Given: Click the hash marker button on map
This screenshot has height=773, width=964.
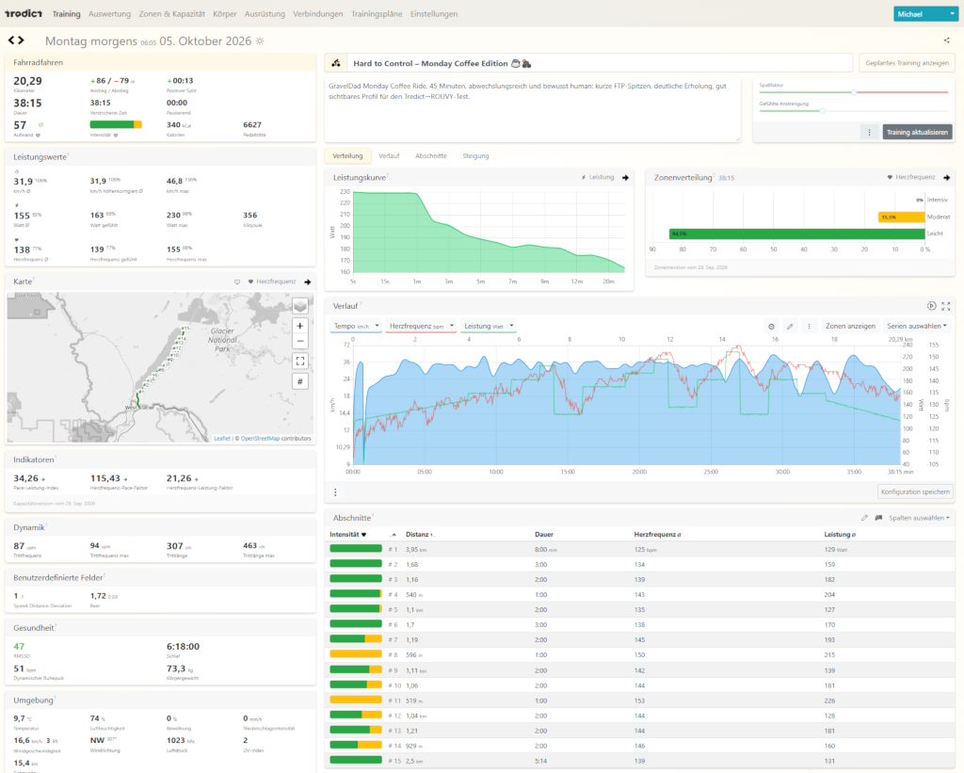Looking at the screenshot, I should (x=300, y=381).
